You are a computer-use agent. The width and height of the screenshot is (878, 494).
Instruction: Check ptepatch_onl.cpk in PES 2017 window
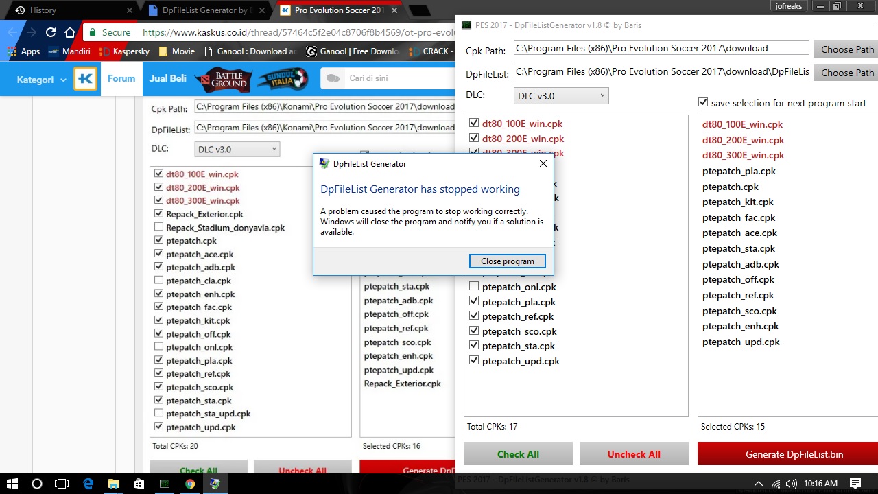click(x=474, y=286)
